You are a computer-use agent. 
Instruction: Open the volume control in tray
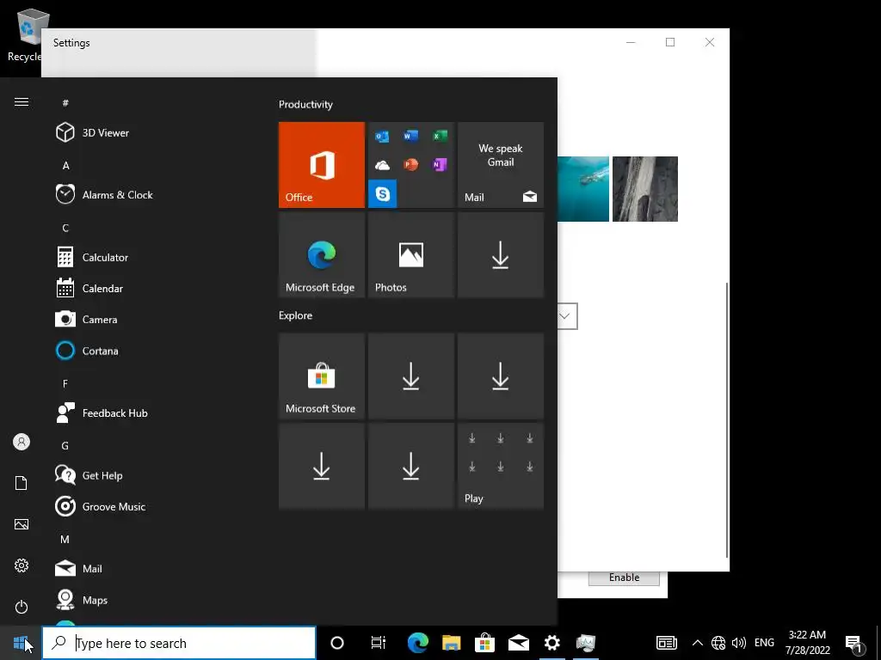739,643
